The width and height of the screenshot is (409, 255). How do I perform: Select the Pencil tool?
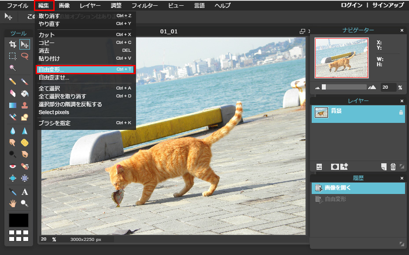click(12, 82)
